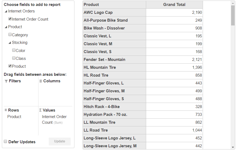Check the Color field checkbox
236x150 pixels.
point(14,50)
